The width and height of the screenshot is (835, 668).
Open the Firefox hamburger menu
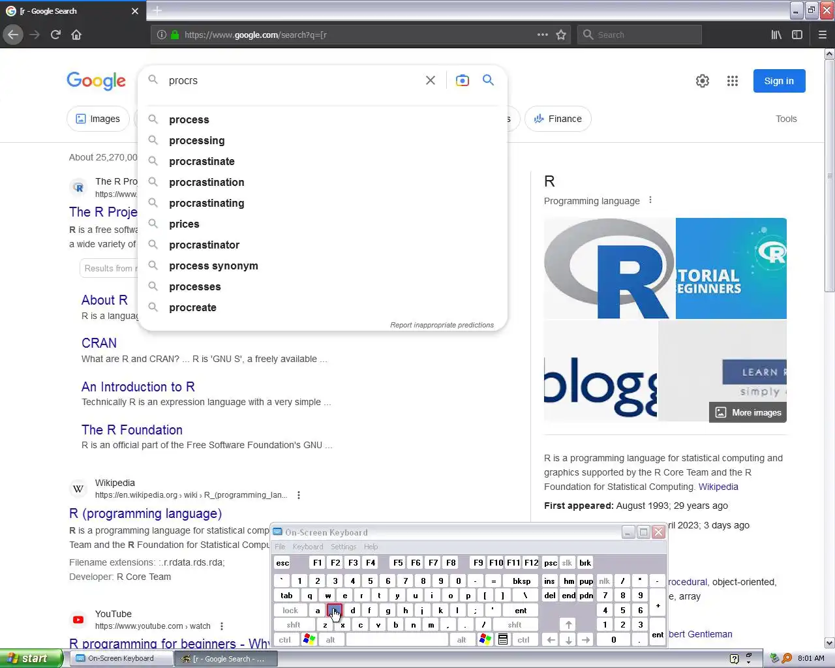click(x=823, y=35)
